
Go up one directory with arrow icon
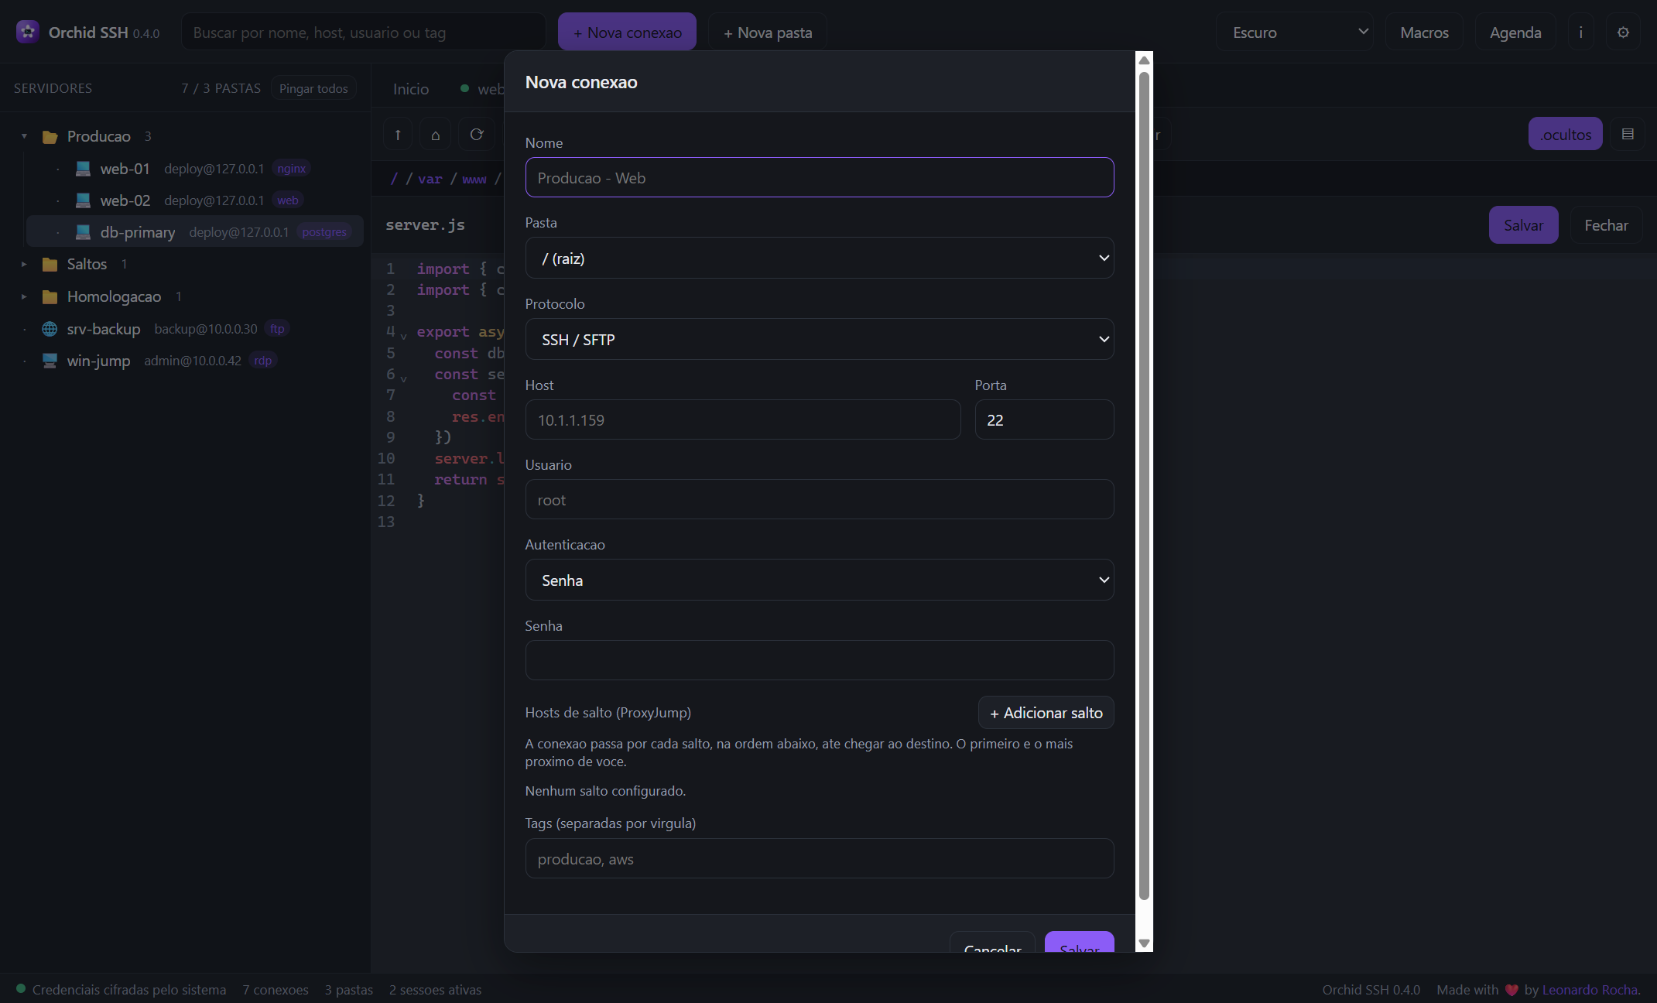pyautogui.click(x=398, y=134)
